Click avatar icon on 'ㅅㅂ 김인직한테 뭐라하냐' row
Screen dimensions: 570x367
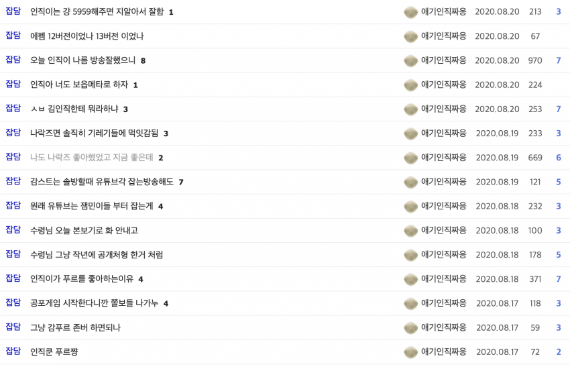pos(411,109)
